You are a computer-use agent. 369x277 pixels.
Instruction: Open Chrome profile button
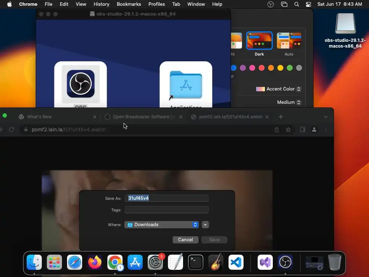coord(314,129)
